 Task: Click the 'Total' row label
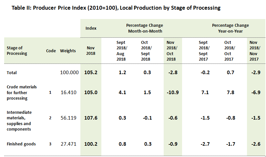[x=12, y=73]
